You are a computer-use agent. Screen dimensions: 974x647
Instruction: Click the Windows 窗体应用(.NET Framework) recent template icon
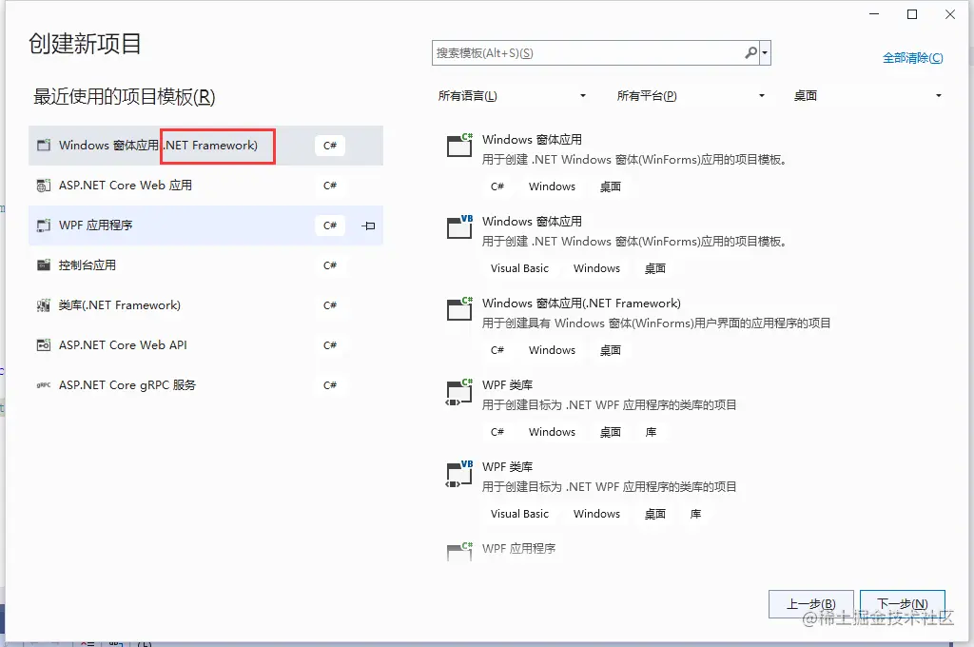click(44, 146)
